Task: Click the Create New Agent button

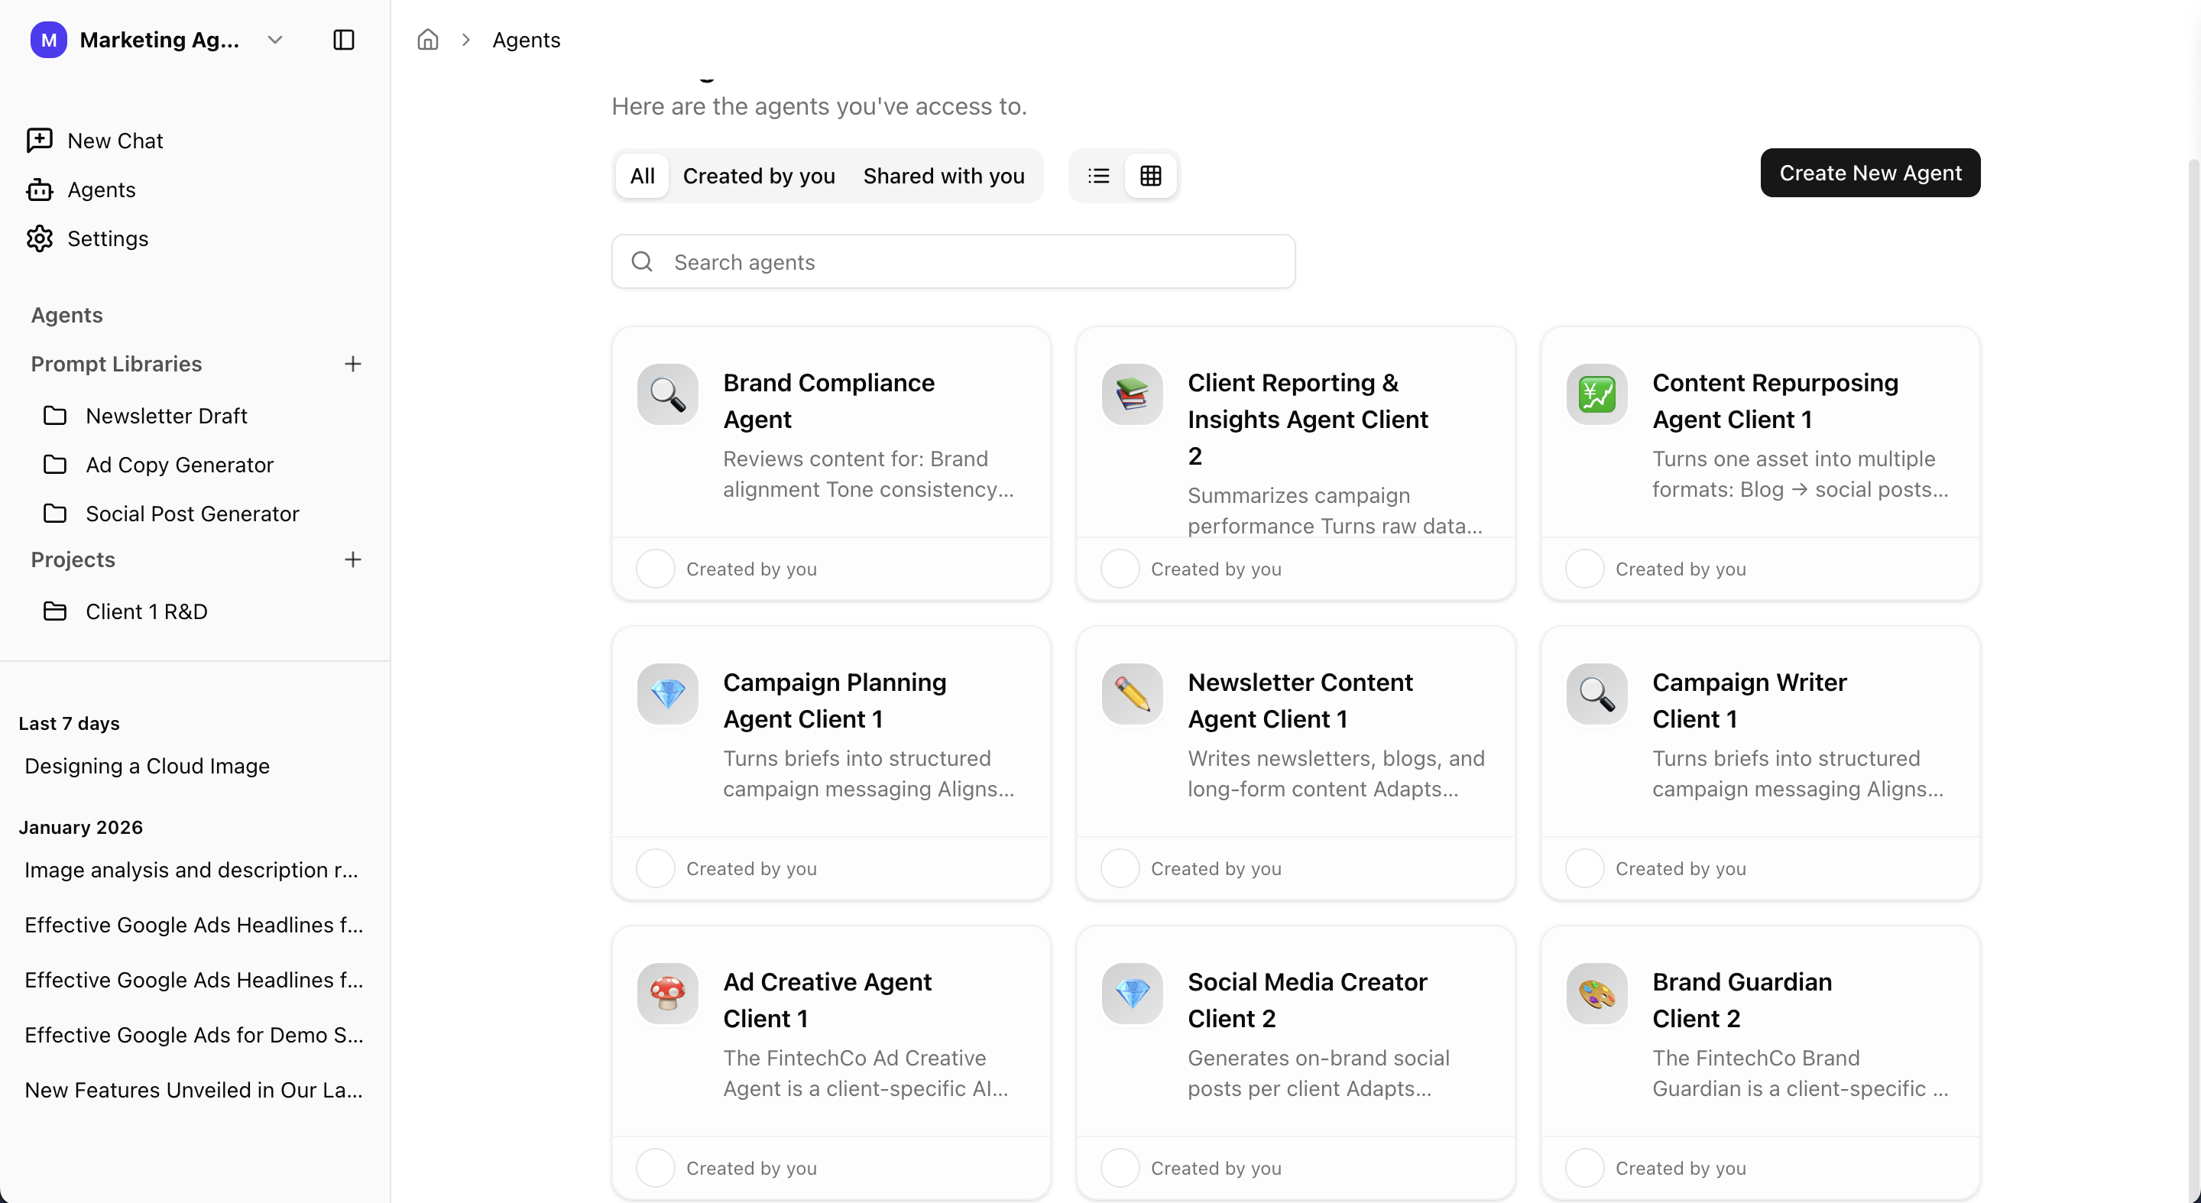Action: pyautogui.click(x=1869, y=173)
